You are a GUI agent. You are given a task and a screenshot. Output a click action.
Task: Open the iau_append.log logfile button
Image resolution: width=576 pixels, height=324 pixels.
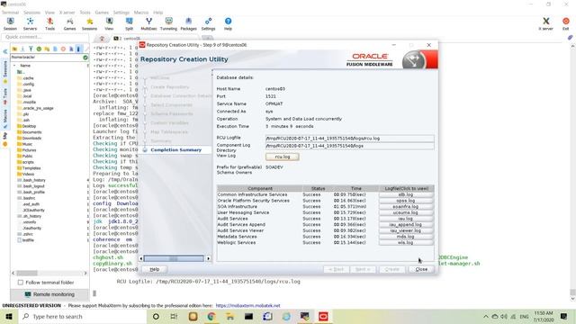coord(406,224)
